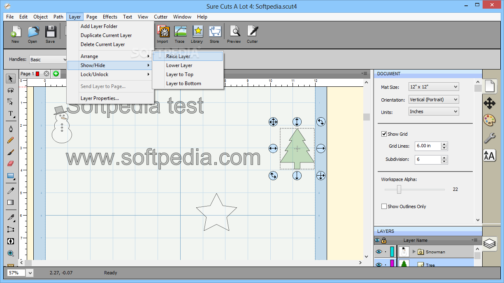Adjust the Workspace Alpha slider
Image resolution: width=504 pixels, height=283 pixels.
[399, 189]
